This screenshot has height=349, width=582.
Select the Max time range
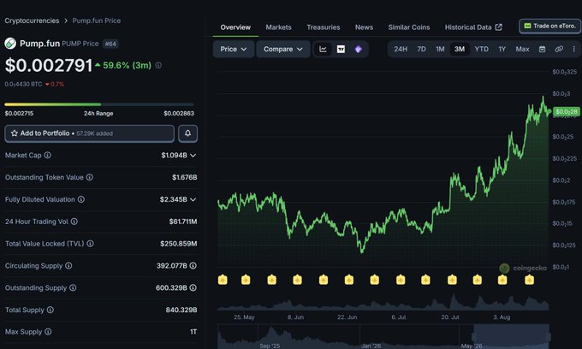522,49
